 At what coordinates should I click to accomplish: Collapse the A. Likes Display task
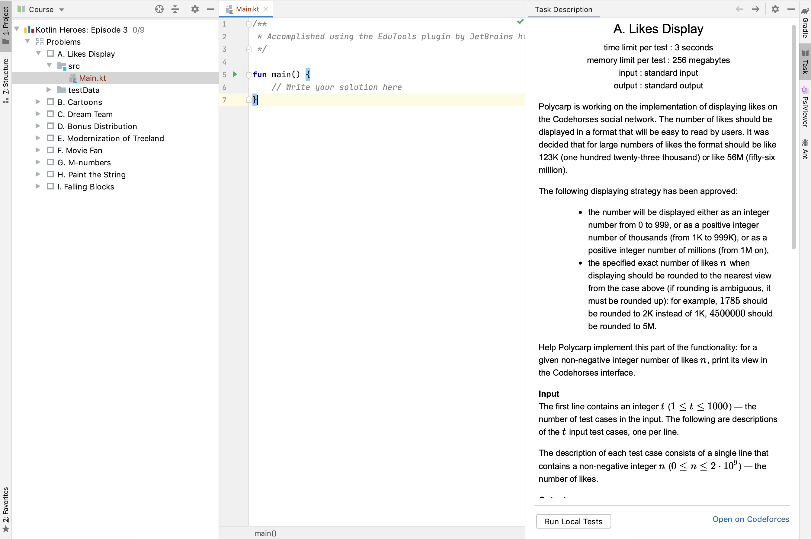tap(39, 53)
